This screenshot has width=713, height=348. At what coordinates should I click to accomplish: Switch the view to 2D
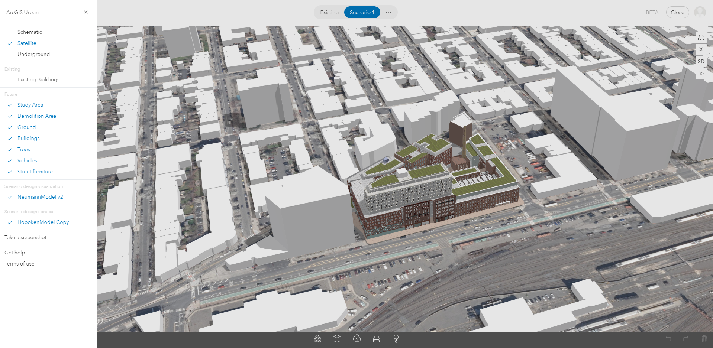click(x=701, y=61)
